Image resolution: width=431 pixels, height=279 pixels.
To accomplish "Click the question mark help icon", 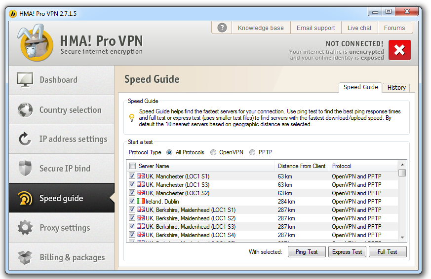I will (x=222, y=28).
